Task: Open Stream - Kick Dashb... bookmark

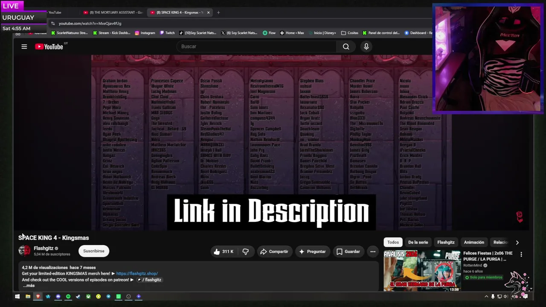Action: tap(112, 33)
